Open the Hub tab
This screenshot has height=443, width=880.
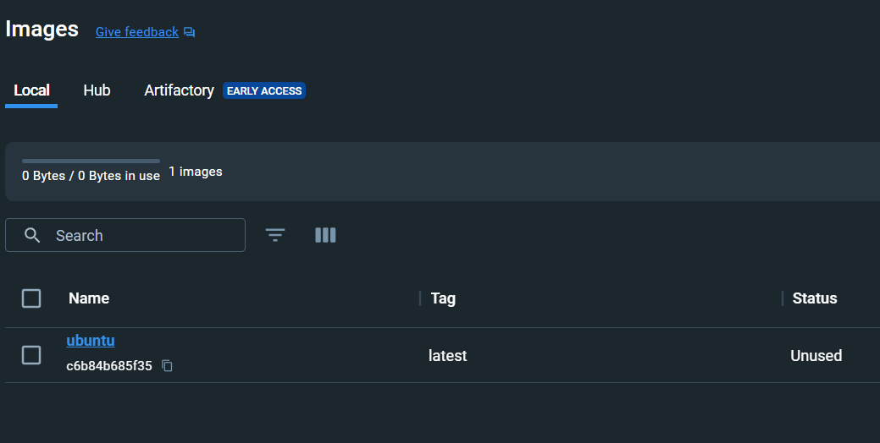[x=97, y=90]
